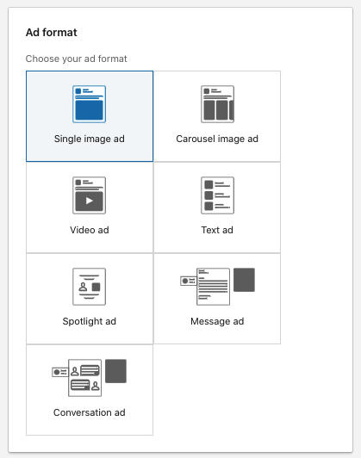
Task: Select the 'Text ad' format label
Action: pyautogui.click(x=217, y=230)
